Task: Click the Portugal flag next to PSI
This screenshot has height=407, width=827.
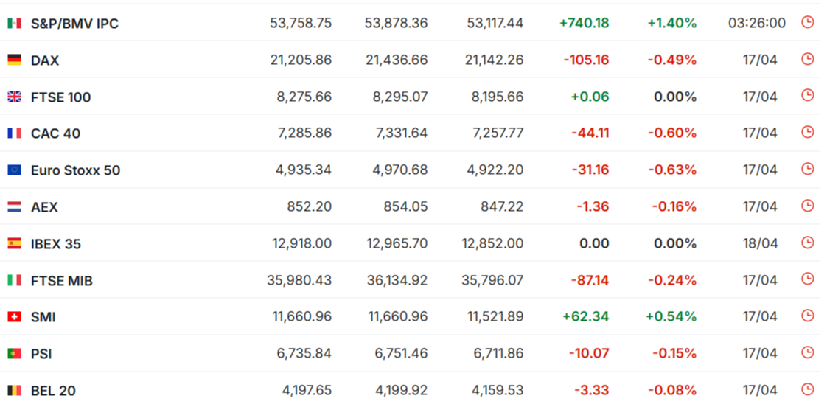Action: (14, 354)
